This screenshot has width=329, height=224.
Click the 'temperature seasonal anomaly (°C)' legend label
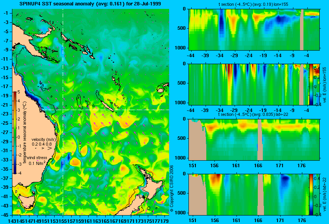[25, 132]
